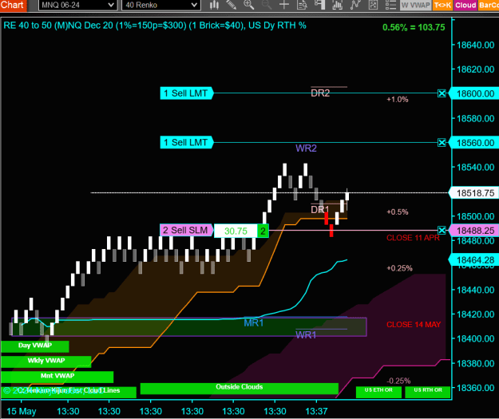499x419 pixels.
Task: Toggle the US RTH OR button
Action: [428, 392]
